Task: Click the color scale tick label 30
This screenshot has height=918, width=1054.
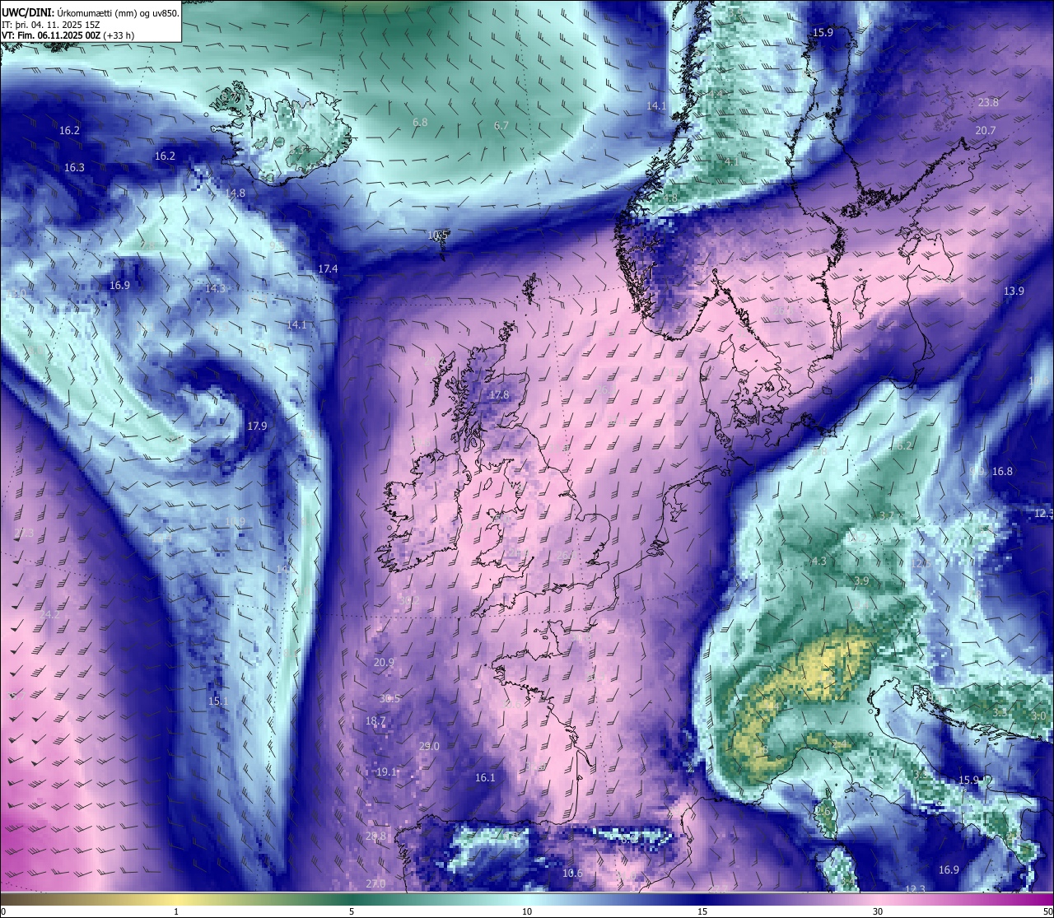Action: point(878,912)
